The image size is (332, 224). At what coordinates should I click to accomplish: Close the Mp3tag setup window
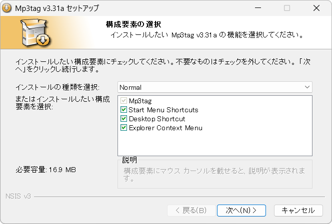(x=316, y=8)
